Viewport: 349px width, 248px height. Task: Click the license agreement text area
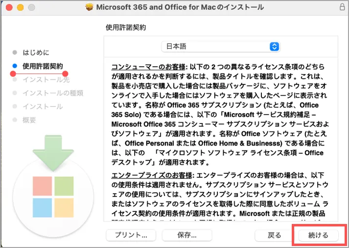pyautogui.click(x=221, y=139)
